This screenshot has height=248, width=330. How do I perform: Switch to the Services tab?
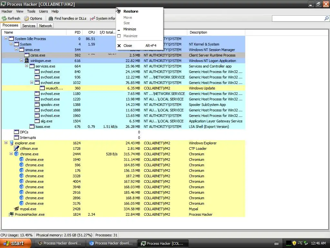(29, 26)
